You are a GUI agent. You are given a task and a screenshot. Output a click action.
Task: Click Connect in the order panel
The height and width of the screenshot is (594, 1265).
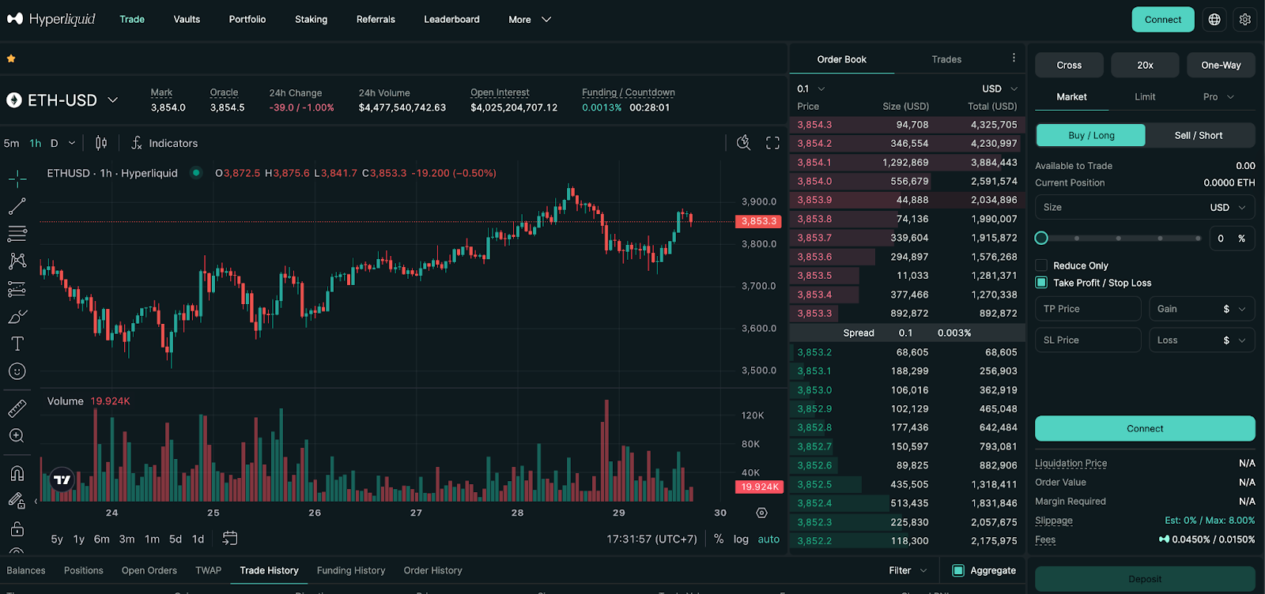1145,428
